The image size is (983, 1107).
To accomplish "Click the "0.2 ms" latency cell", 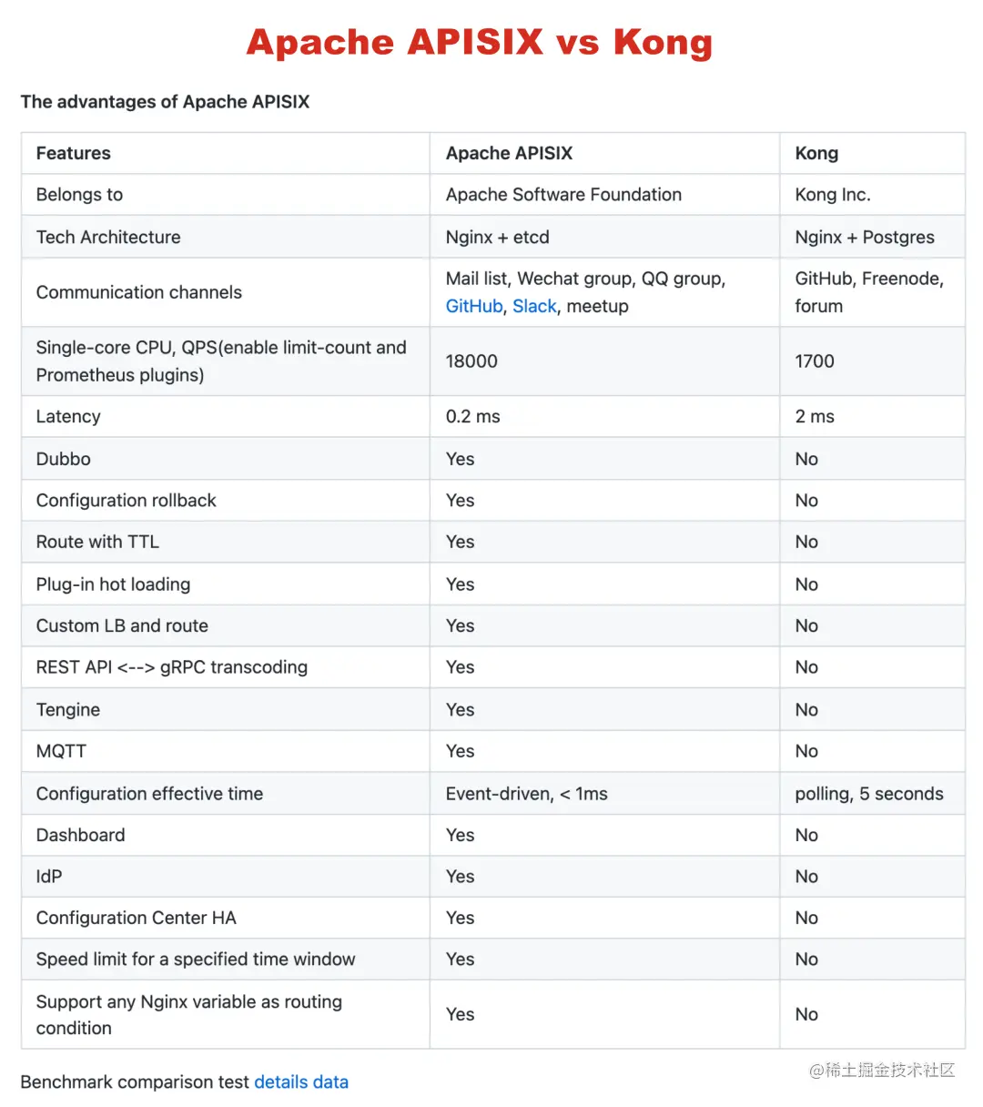I will (472, 417).
